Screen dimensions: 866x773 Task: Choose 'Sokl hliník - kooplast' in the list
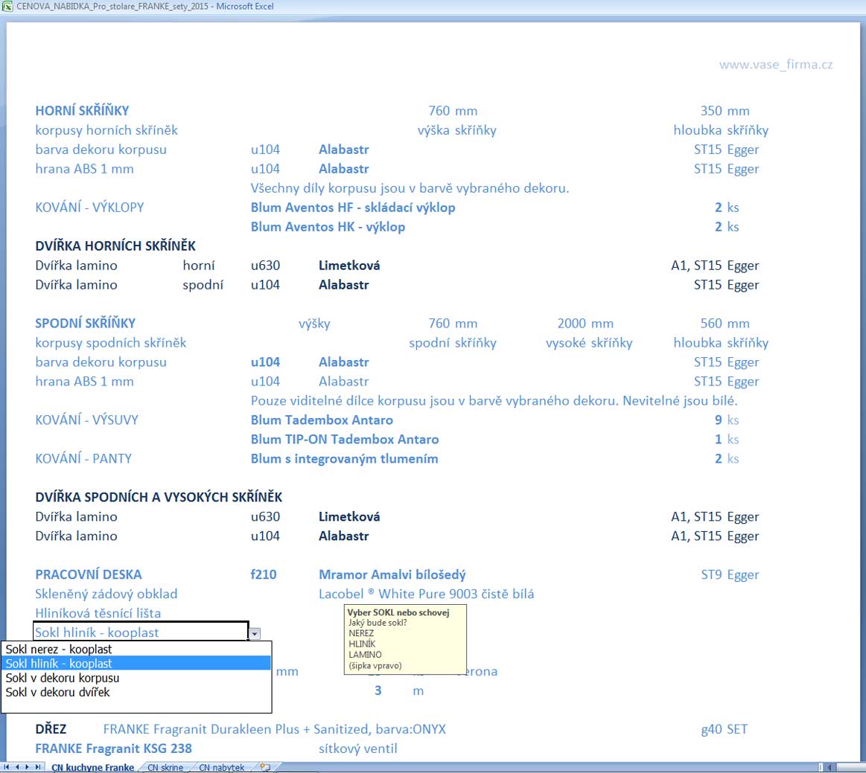(136, 663)
